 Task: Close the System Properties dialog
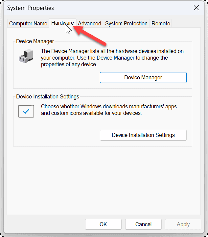pos(196,8)
